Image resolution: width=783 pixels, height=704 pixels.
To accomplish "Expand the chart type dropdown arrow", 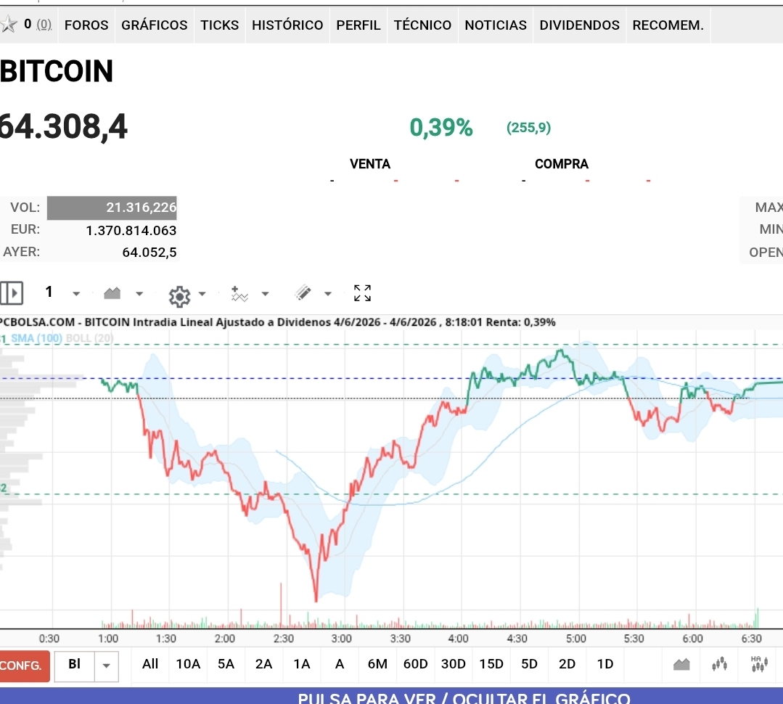I will [x=139, y=294].
